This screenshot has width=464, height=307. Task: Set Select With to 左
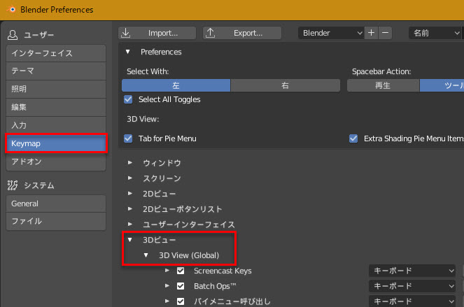point(176,85)
